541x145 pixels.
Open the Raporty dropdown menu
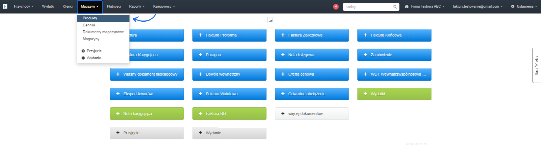point(137,6)
